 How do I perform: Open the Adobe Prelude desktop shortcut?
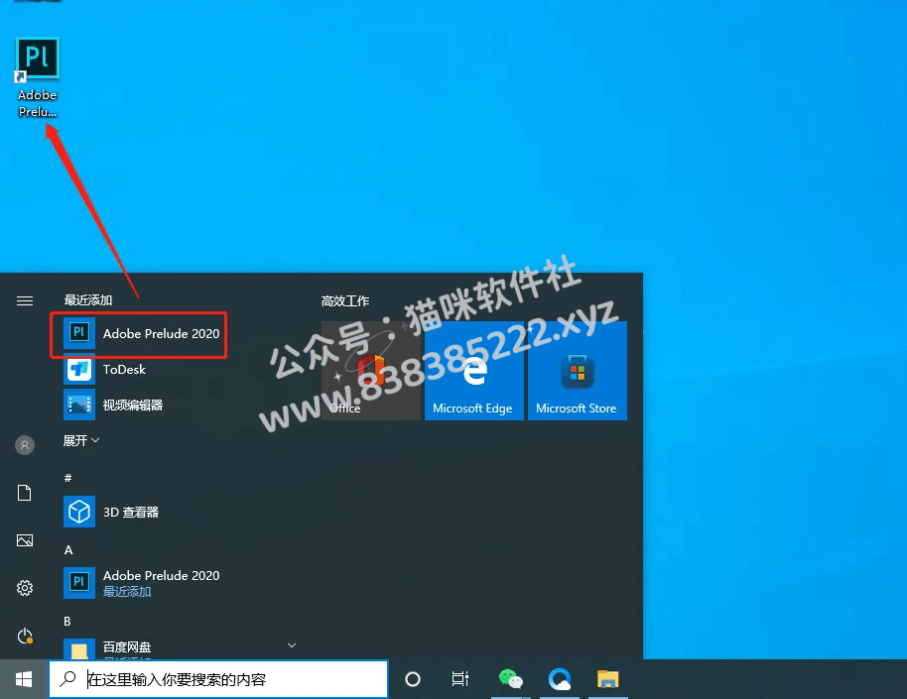point(38,77)
